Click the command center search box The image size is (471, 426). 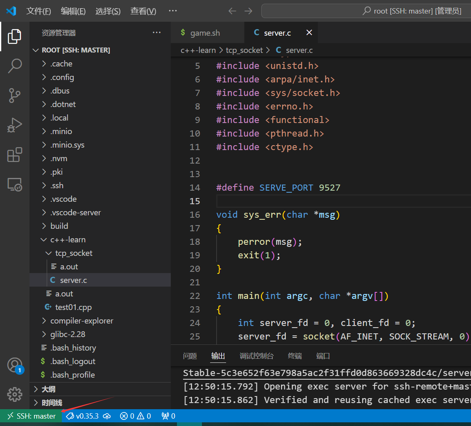[x=366, y=11]
